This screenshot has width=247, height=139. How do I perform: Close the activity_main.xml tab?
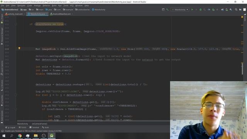pyautogui.click(x=24, y=14)
